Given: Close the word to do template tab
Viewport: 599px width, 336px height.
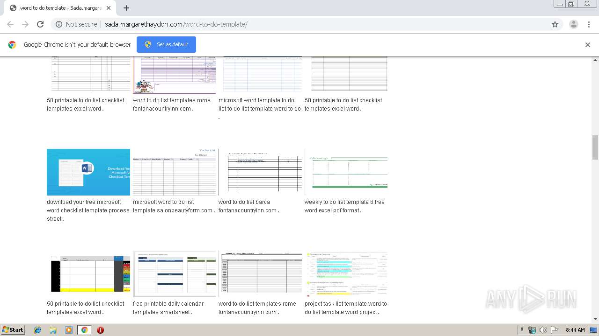Looking at the screenshot, I should click(x=109, y=8).
